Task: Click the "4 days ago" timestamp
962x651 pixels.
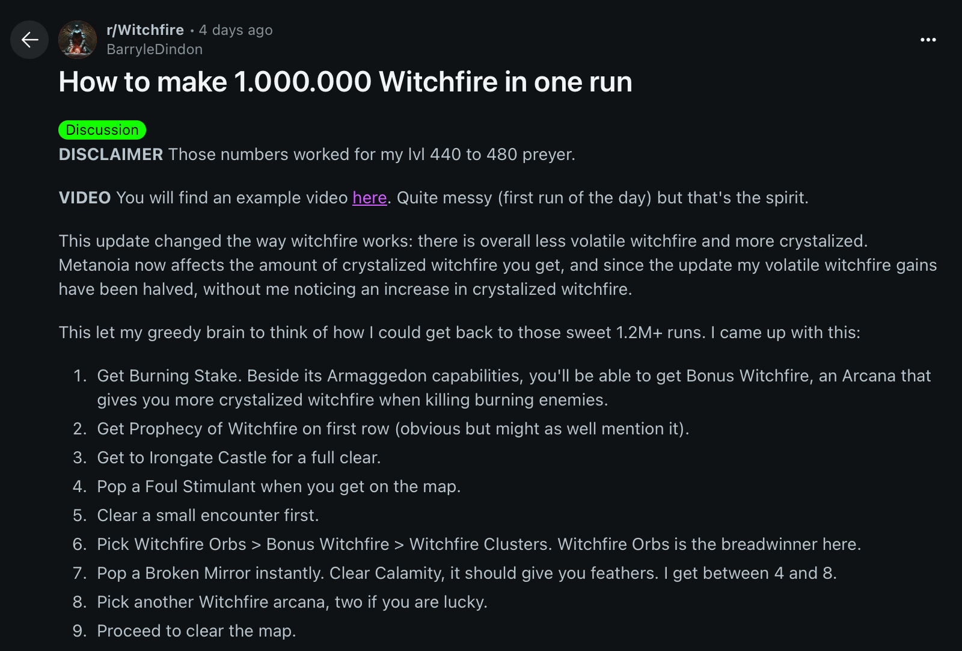Action: (x=236, y=30)
